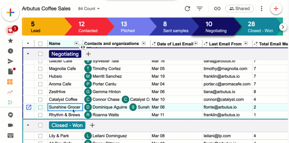
Task: Check the ZestHive row checkbox
Action: (40, 92)
